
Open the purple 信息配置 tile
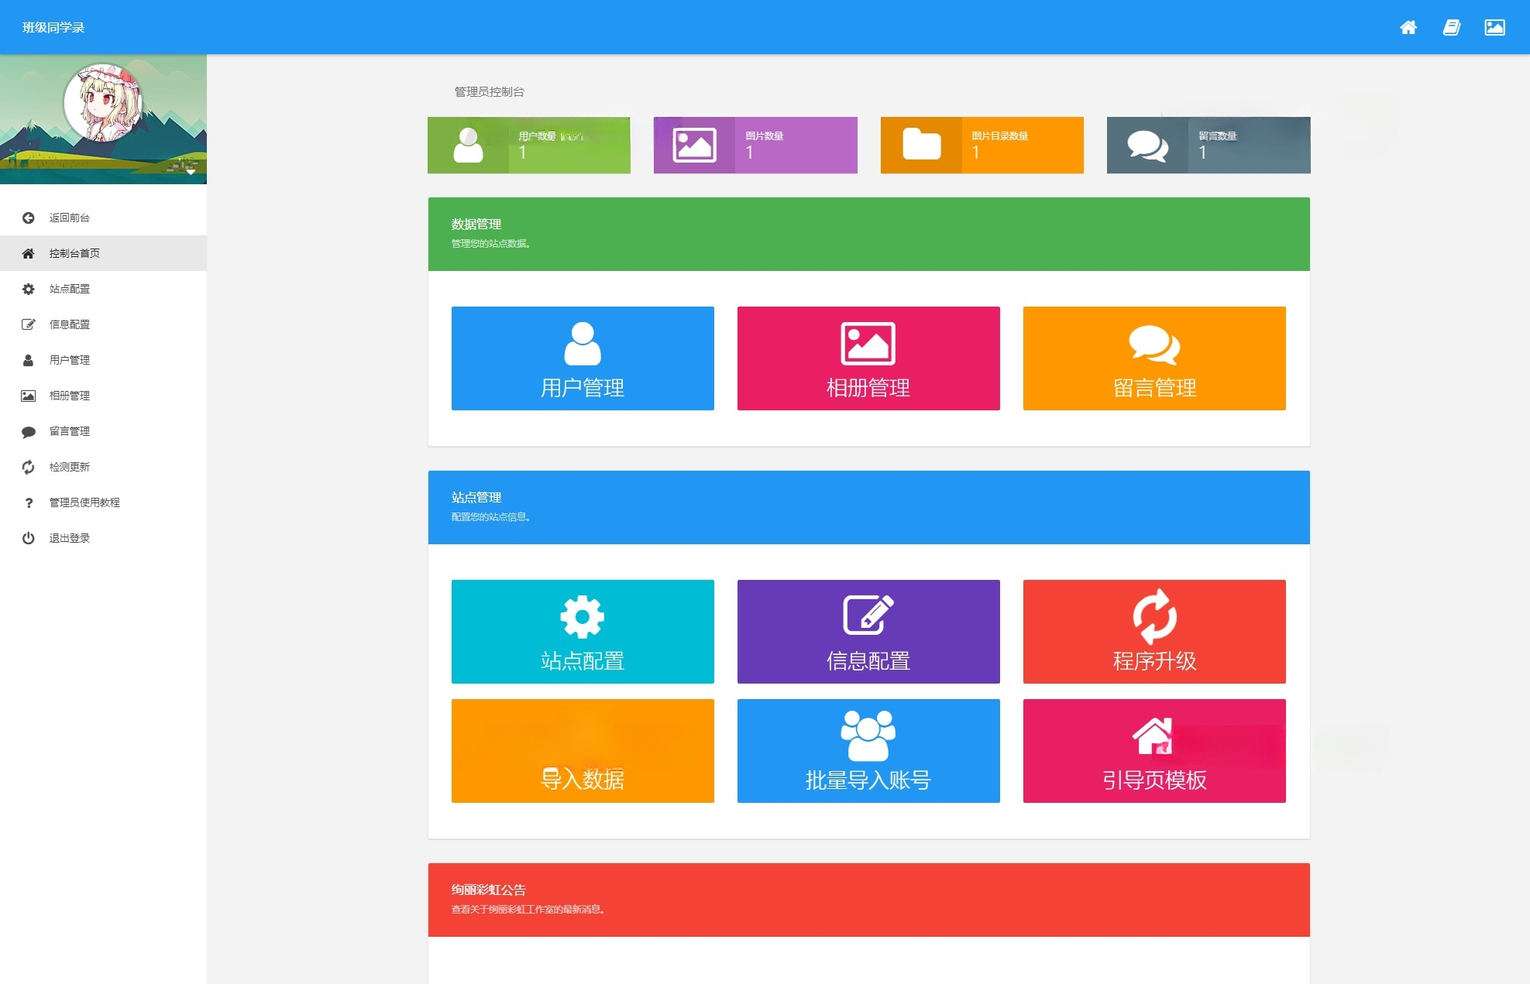868,632
